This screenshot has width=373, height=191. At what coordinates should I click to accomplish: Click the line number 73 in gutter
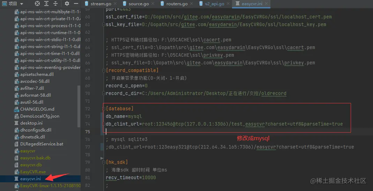(87, 116)
